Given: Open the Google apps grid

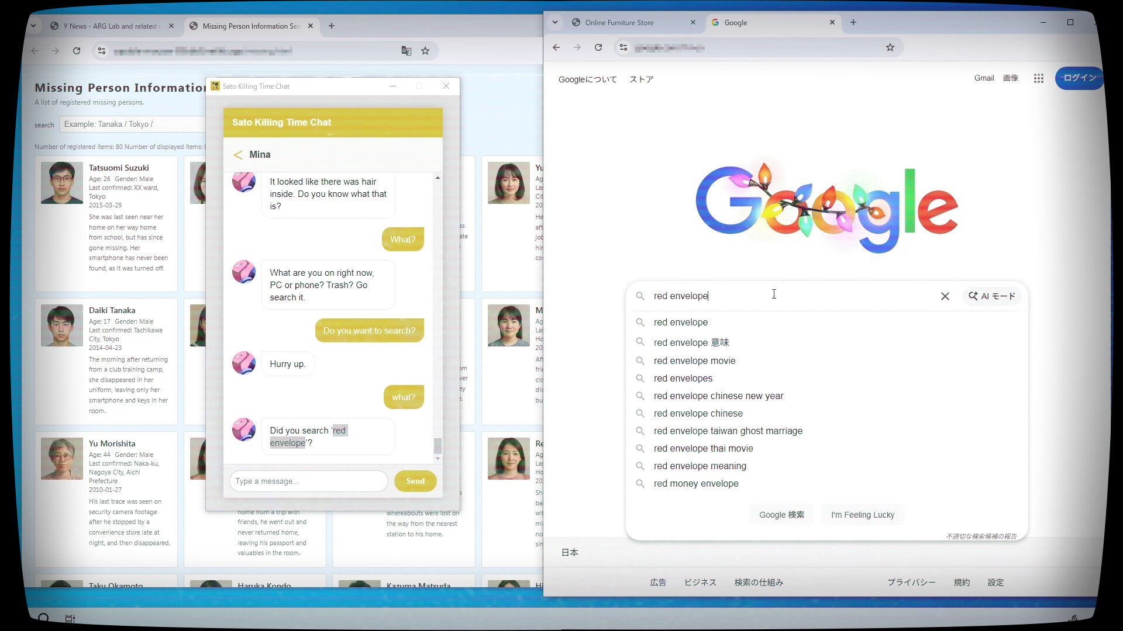Looking at the screenshot, I should [1039, 78].
